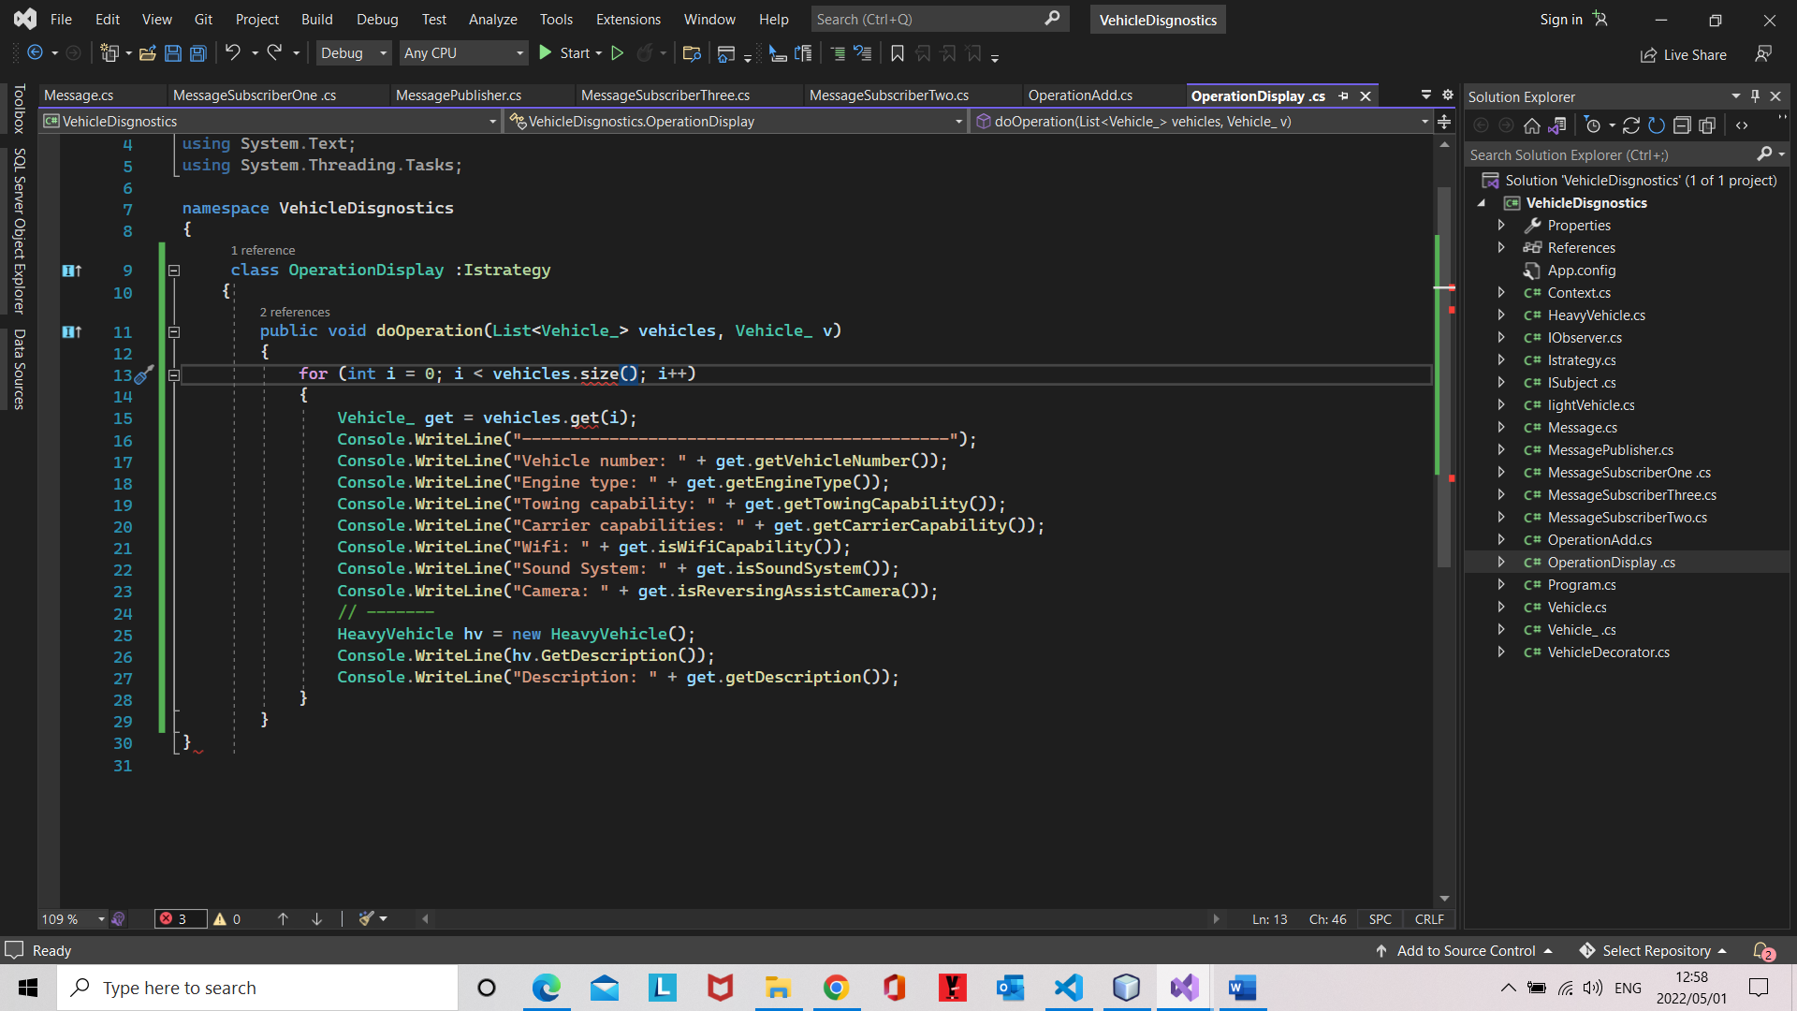Viewport: 1797px width, 1011px height.
Task: Click the toolbar Bookmark icon
Action: coord(897,53)
